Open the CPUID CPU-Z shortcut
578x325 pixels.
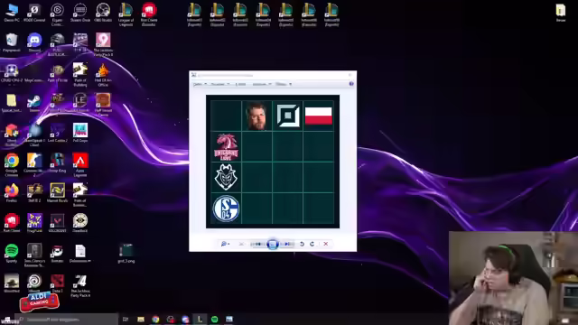tap(12, 72)
